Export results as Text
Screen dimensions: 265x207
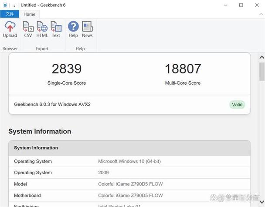tap(56, 29)
